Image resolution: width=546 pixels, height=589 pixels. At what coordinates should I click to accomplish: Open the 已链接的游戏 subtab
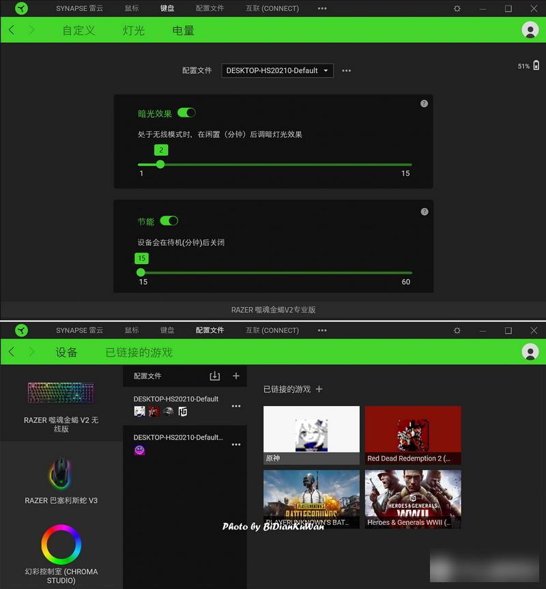click(139, 352)
